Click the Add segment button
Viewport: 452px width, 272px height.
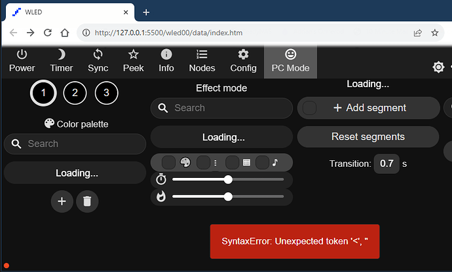pyautogui.click(x=369, y=108)
